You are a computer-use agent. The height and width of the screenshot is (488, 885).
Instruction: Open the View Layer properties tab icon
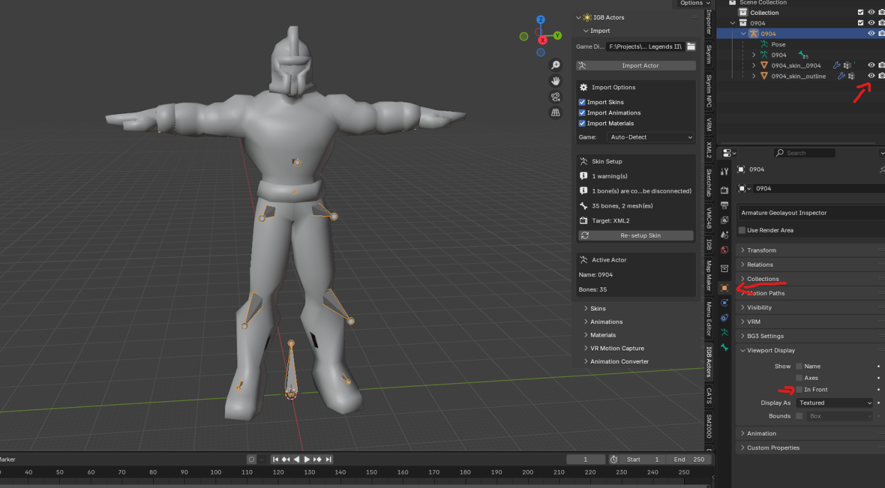tap(725, 220)
